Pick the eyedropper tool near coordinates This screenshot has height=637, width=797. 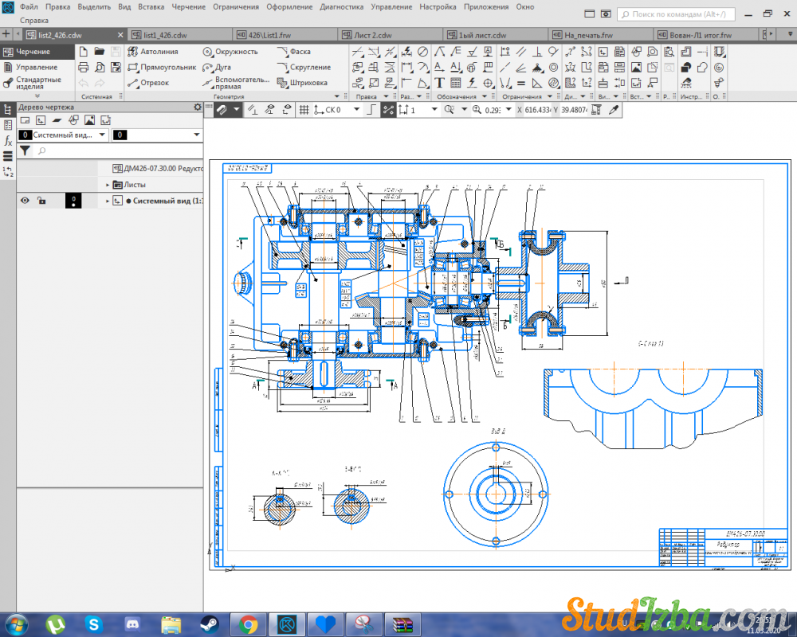(614, 110)
